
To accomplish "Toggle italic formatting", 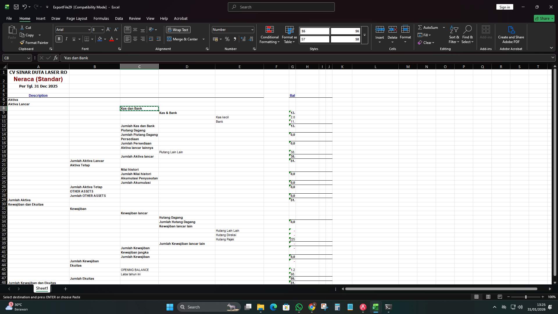I will [66, 39].
